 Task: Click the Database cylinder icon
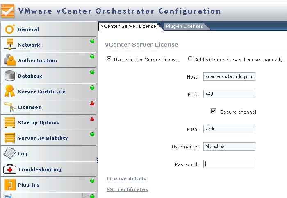(9, 76)
